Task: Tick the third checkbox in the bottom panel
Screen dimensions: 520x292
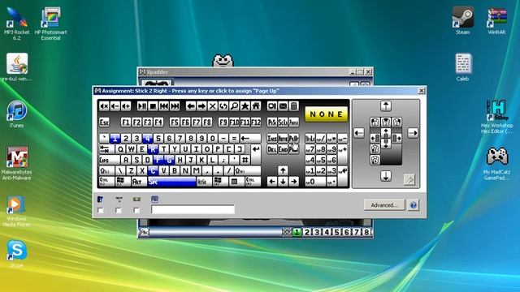Action: point(136,210)
